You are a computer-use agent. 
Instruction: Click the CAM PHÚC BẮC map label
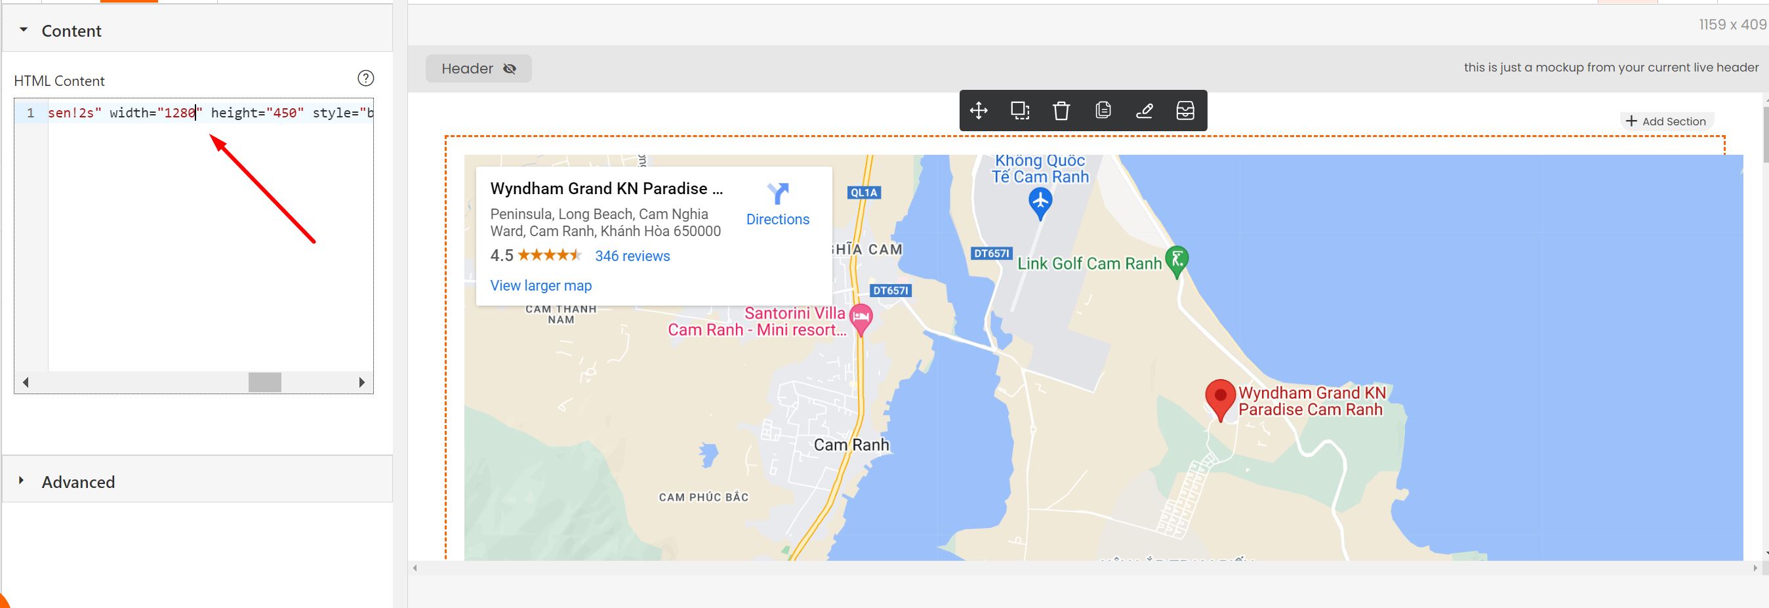click(703, 497)
